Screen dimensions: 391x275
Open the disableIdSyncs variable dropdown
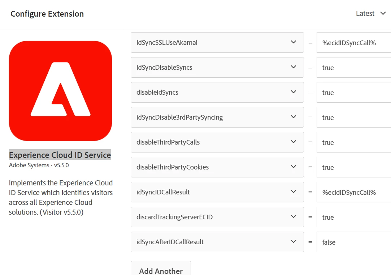217,93
